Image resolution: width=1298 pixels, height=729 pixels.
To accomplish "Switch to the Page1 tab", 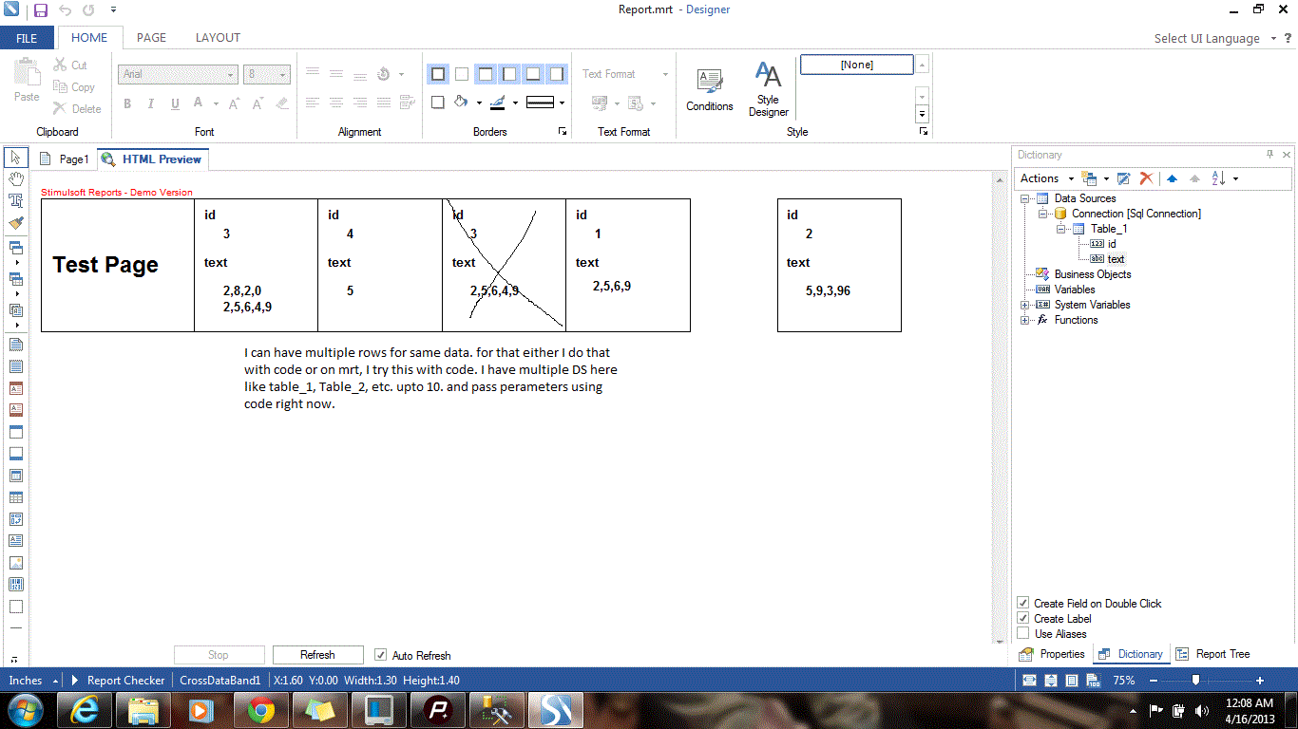I will click(67, 159).
